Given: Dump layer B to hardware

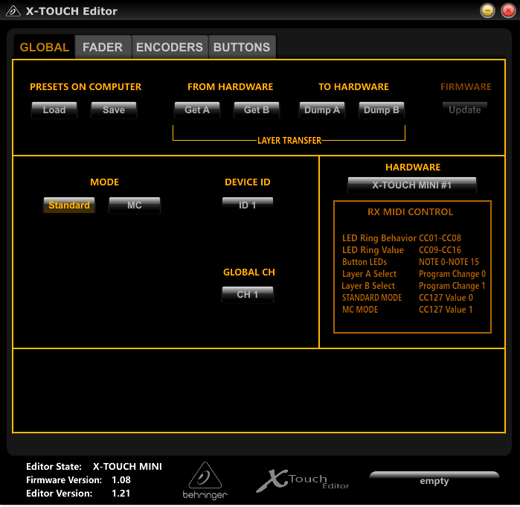Looking at the screenshot, I should tap(382, 110).
